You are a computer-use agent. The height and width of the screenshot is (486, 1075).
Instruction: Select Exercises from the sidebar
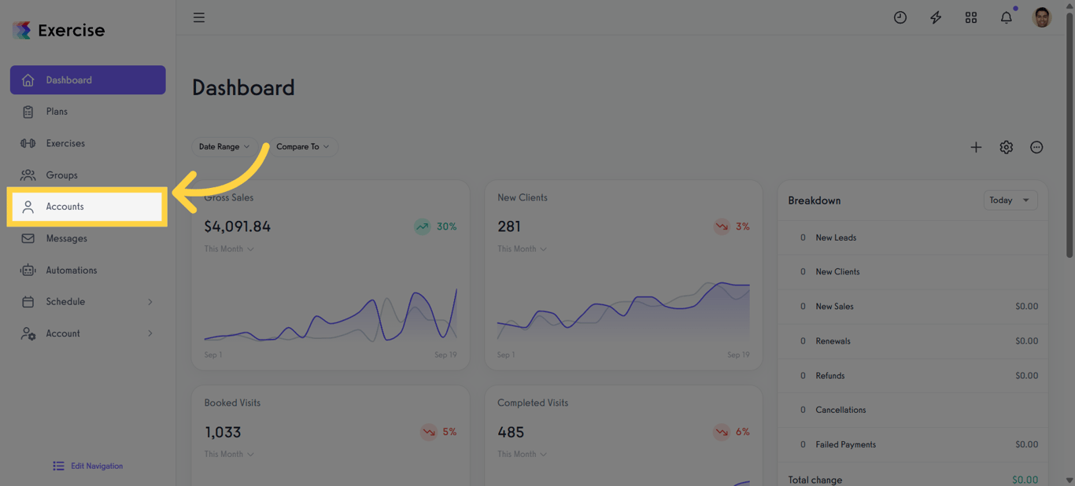click(65, 142)
